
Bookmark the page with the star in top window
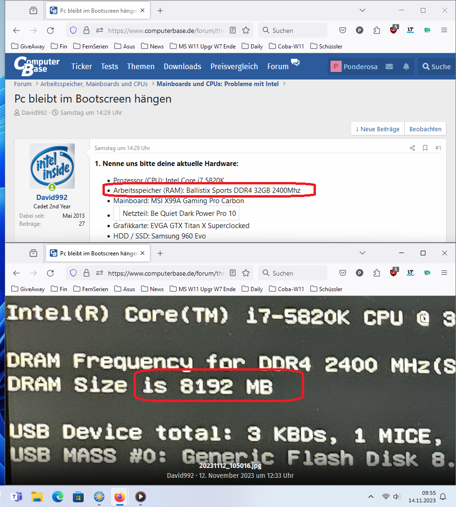point(246,31)
